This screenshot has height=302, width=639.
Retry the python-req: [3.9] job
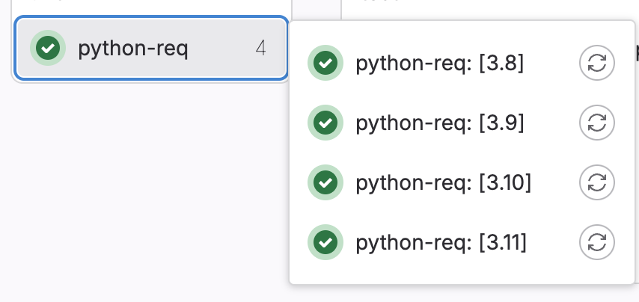597,123
